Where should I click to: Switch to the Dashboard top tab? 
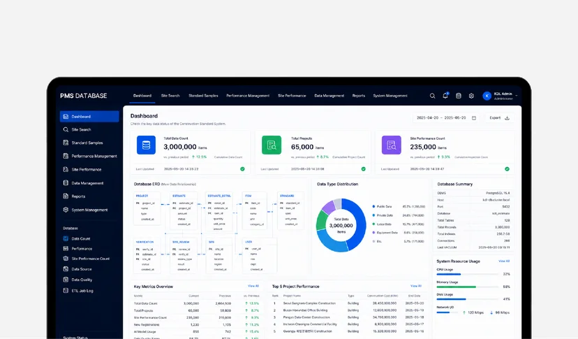tap(142, 96)
